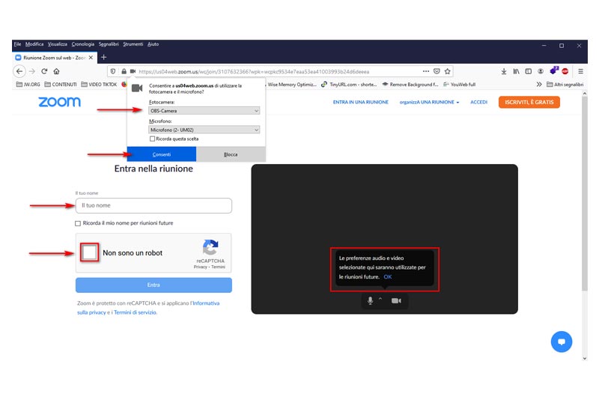The width and height of the screenshot is (599, 400).
Task: Tick the Non sono un robot checkbox
Action: [89, 252]
